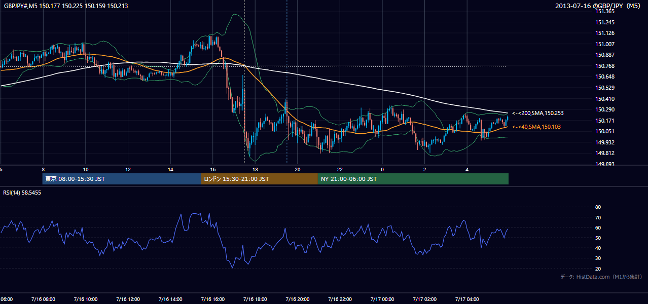Viewport: 648px width, 304px height.
Task: Click hour tick 14 below the price chart
Action: (x=170, y=169)
